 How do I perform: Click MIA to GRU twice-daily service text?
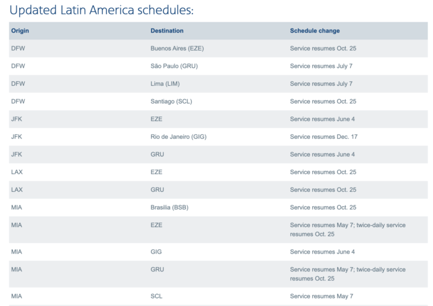point(348,274)
